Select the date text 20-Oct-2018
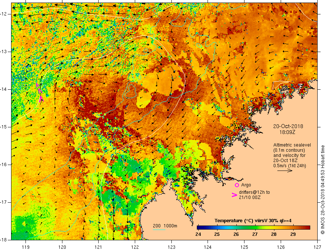This screenshot has width=325, height=251. coord(288,126)
